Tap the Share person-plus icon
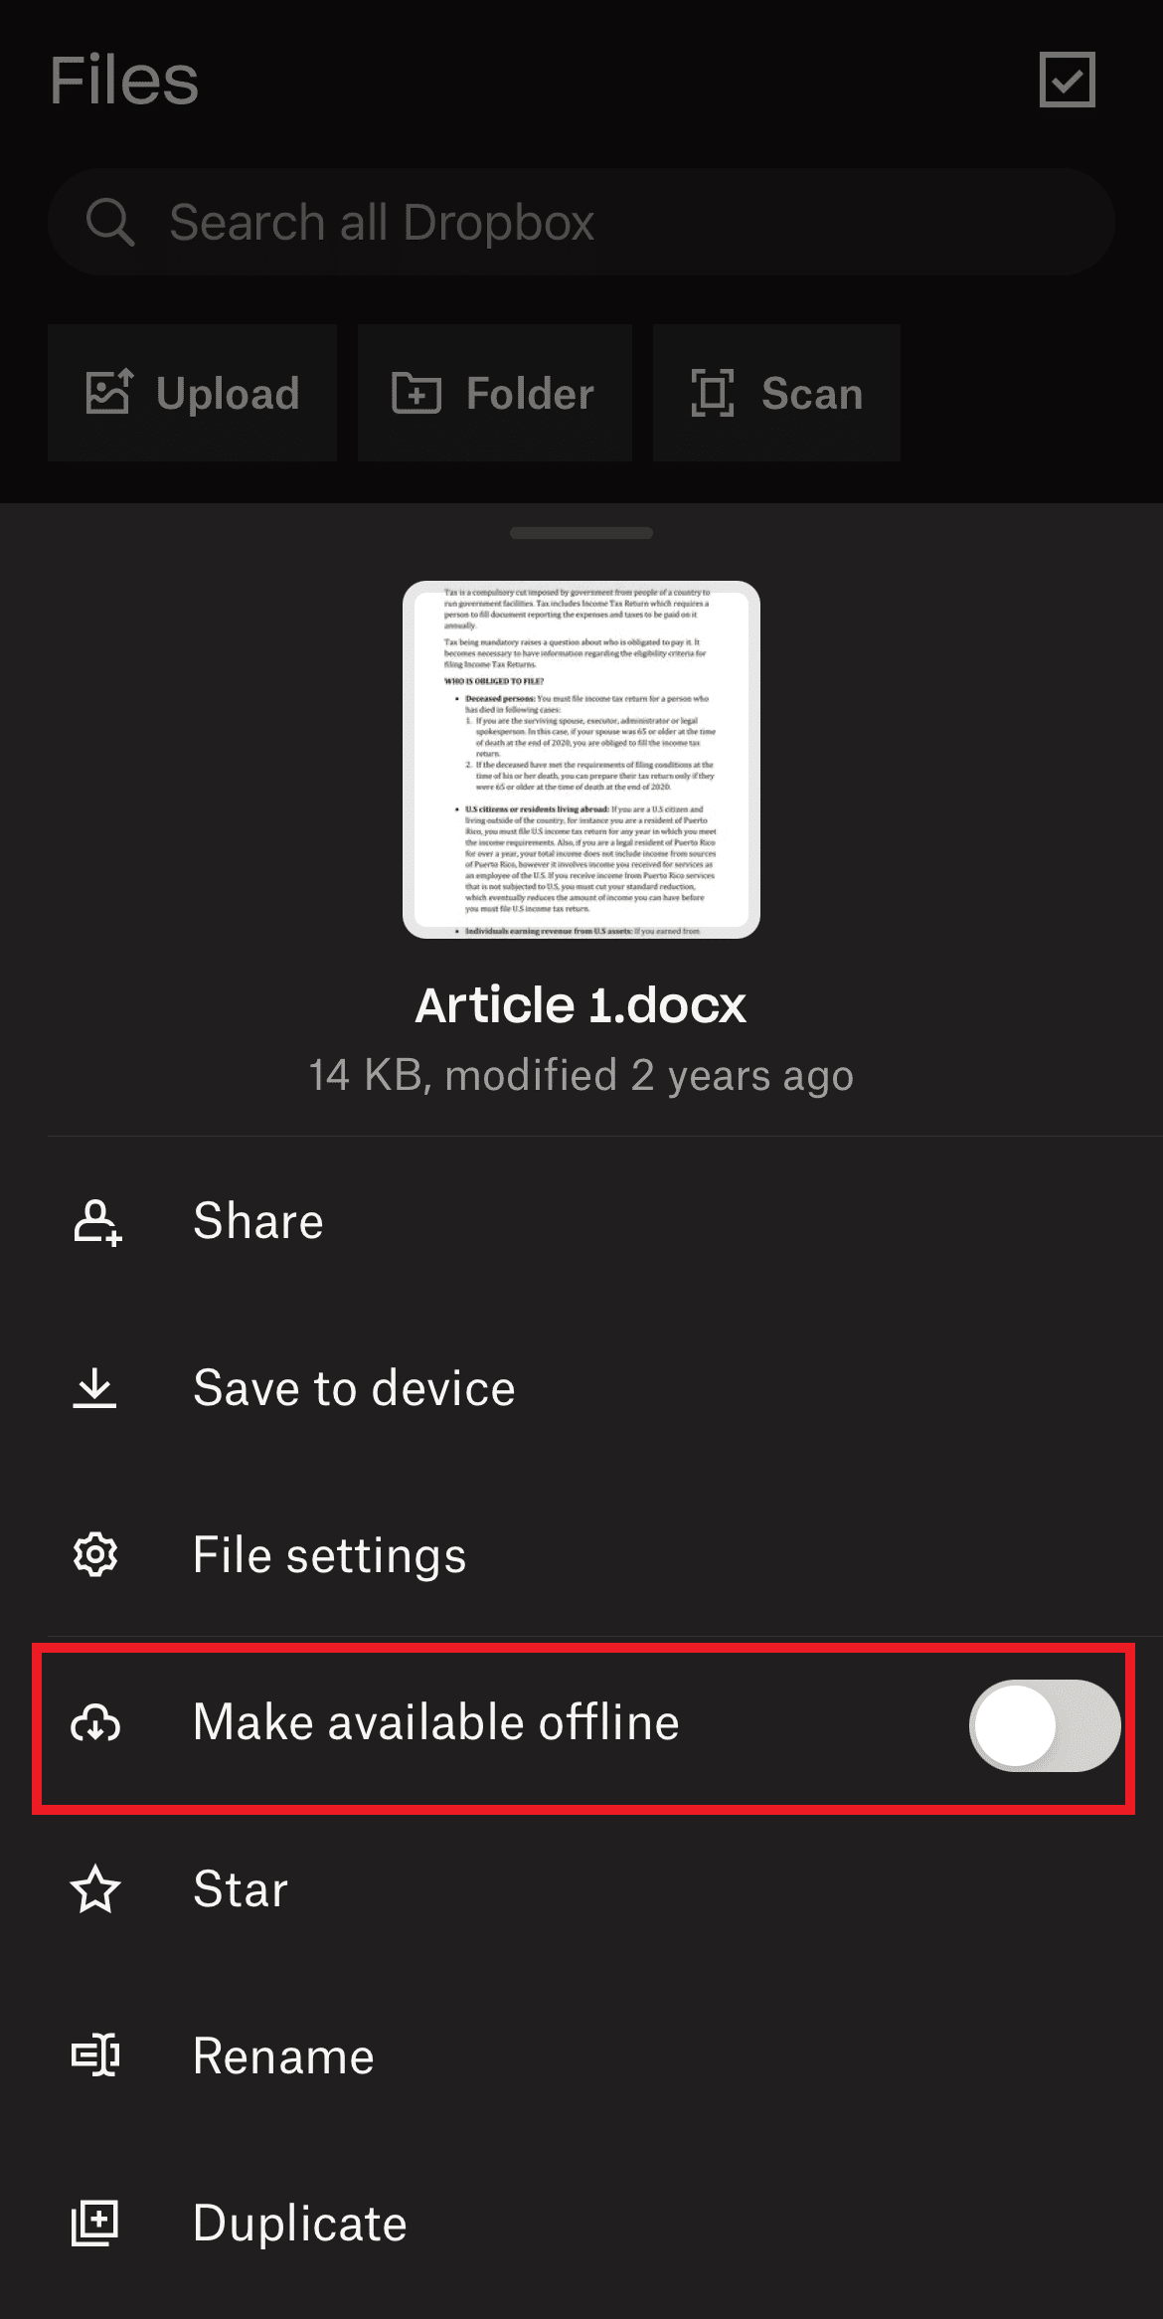Image resolution: width=1163 pixels, height=2319 pixels. [96, 1221]
